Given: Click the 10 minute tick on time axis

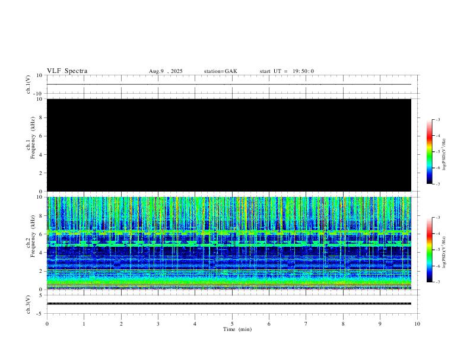Looking at the screenshot, I should coord(417,323).
